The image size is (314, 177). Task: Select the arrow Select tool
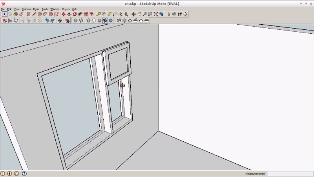click(5, 14)
